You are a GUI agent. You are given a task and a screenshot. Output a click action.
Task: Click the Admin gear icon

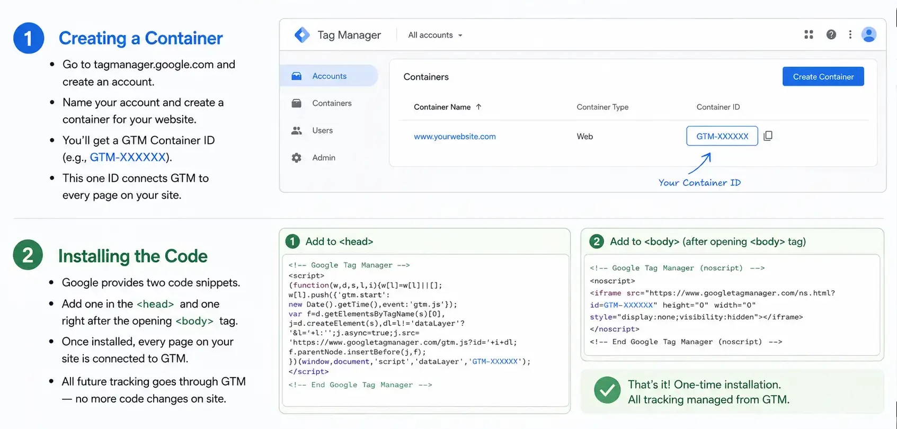click(297, 158)
